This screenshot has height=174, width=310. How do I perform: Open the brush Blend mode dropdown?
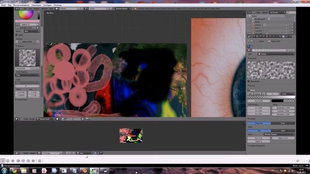point(32,31)
